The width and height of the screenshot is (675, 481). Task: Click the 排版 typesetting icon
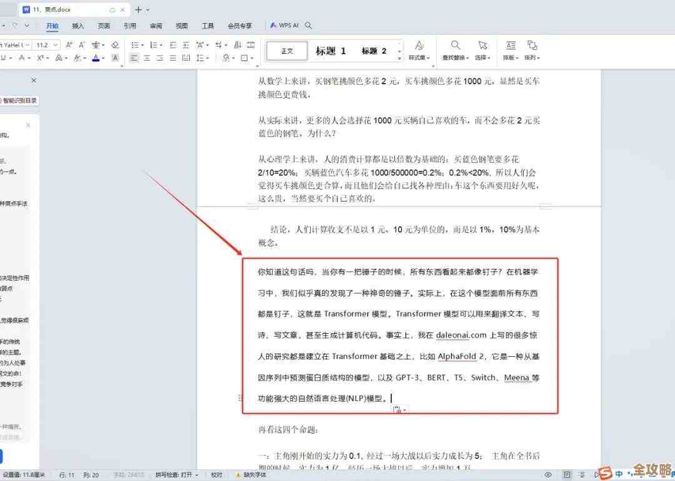(x=511, y=49)
